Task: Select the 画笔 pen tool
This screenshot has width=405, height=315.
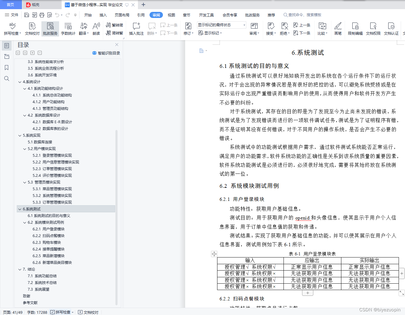Action: (338, 29)
